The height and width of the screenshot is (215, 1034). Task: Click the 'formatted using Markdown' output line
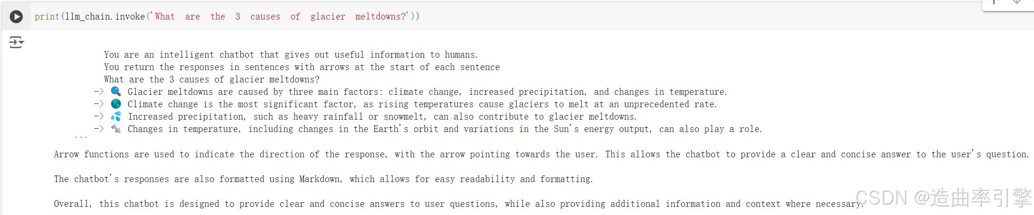click(x=323, y=179)
